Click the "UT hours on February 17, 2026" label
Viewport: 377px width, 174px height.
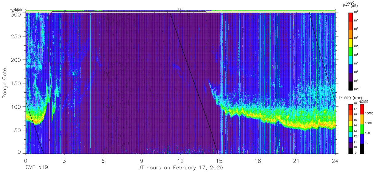click(x=180, y=168)
